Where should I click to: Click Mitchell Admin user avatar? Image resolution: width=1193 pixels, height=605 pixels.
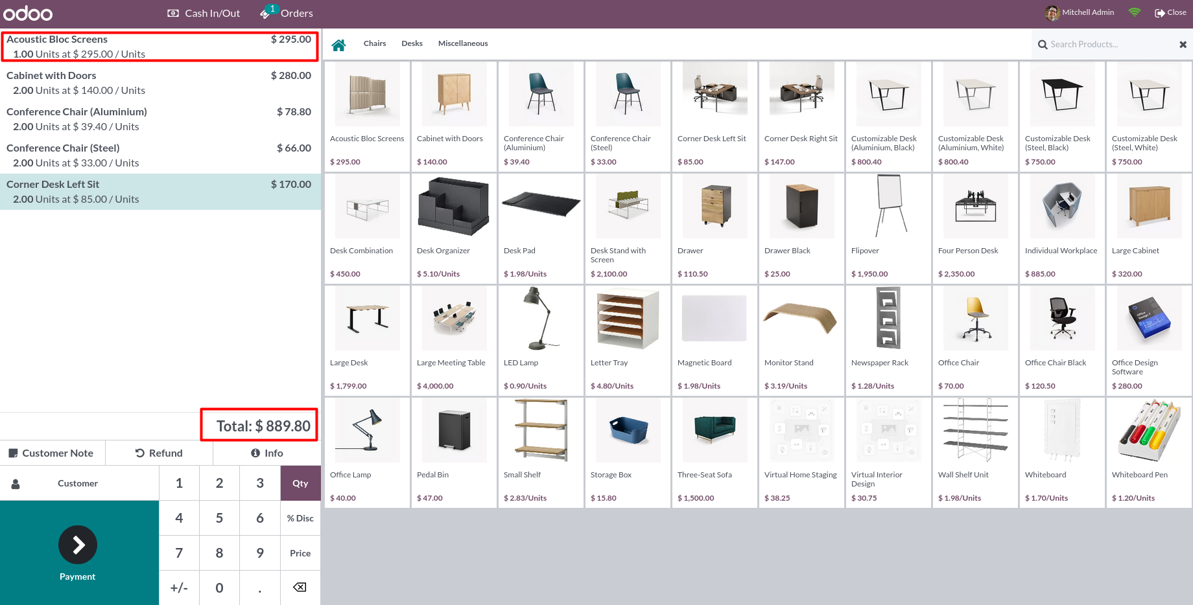point(1052,12)
